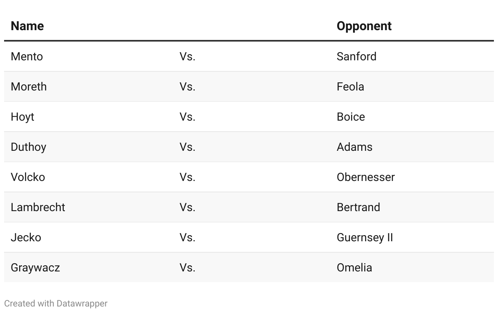Click on the Feola opponent entry
This screenshot has width=498, height=313.
tap(350, 86)
